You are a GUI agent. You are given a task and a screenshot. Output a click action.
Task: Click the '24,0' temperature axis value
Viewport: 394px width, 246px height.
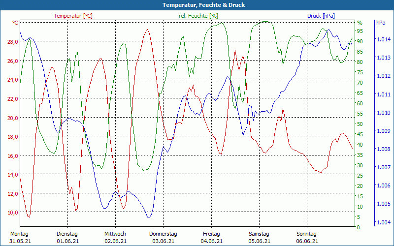click(13, 80)
